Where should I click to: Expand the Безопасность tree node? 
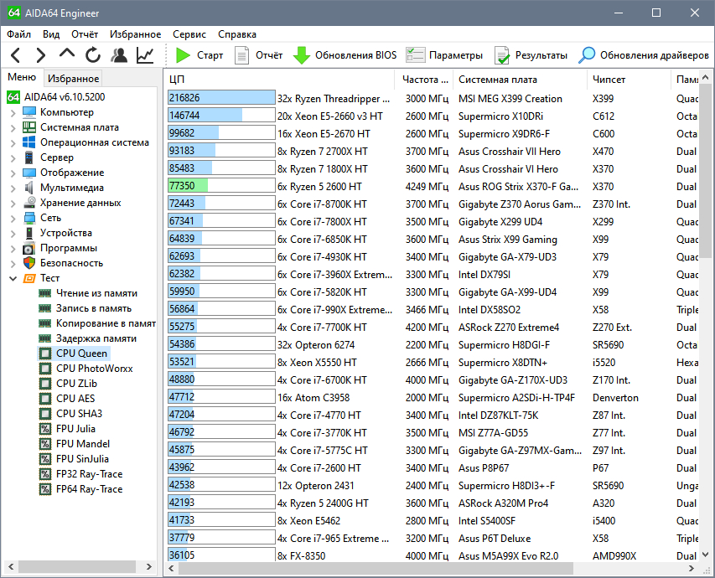point(13,263)
